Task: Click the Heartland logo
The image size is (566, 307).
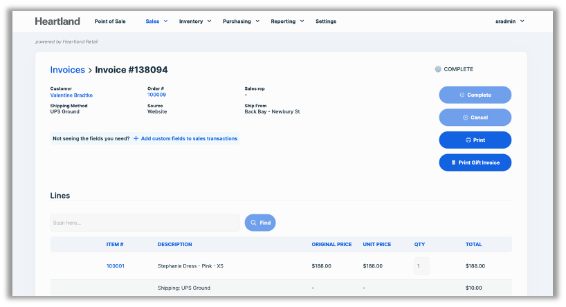Action: (x=57, y=21)
